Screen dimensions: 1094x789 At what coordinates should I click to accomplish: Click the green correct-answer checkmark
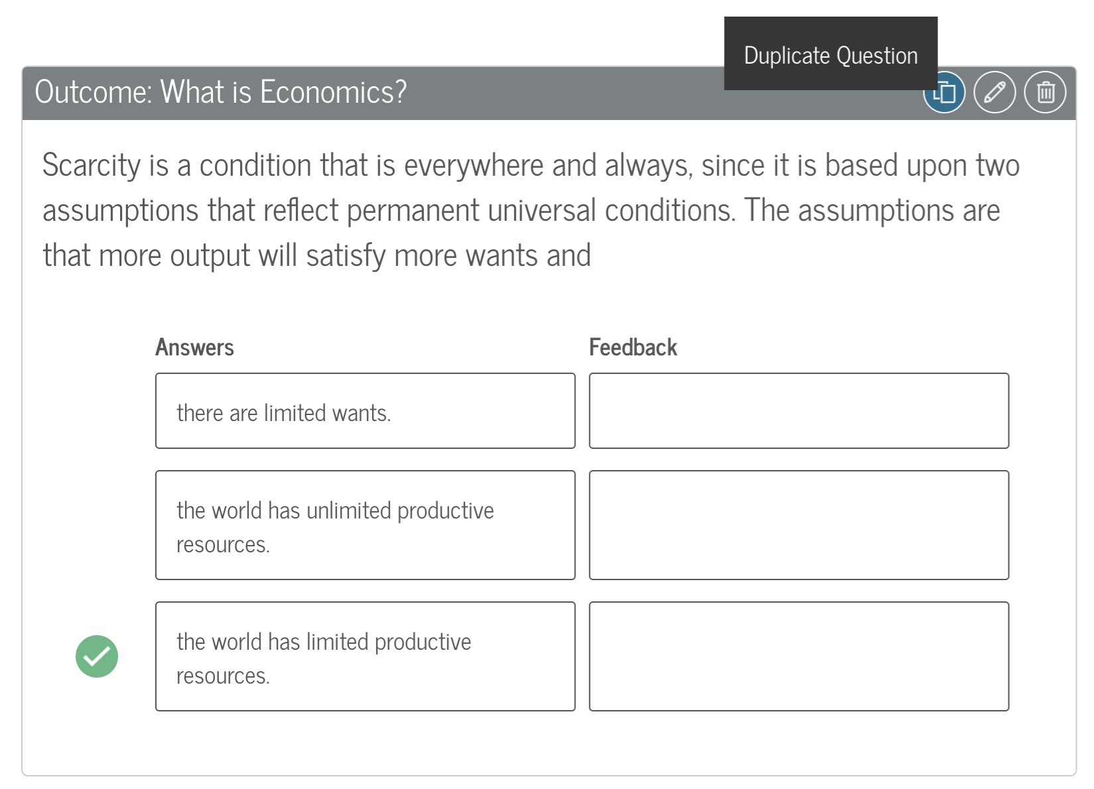[x=97, y=656]
